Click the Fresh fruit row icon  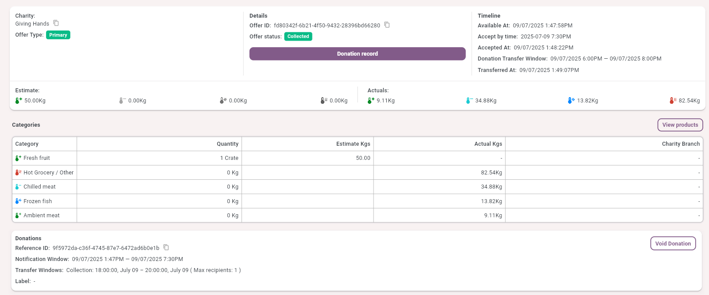(18, 158)
